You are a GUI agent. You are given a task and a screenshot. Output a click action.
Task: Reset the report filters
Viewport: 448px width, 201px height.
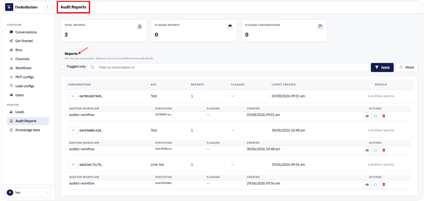pos(407,67)
